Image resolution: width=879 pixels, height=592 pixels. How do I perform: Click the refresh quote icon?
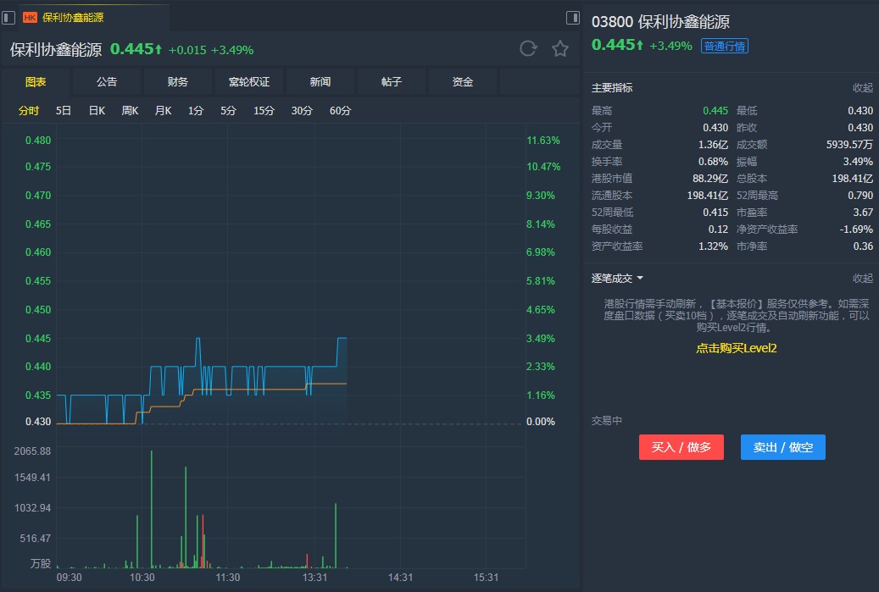point(528,49)
